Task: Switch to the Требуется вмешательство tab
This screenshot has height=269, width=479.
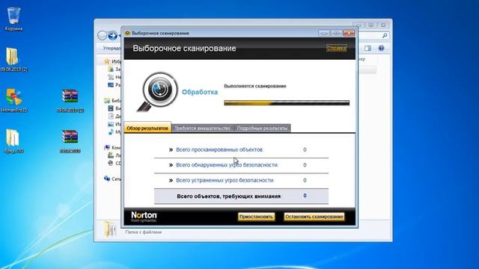Action: pos(203,129)
